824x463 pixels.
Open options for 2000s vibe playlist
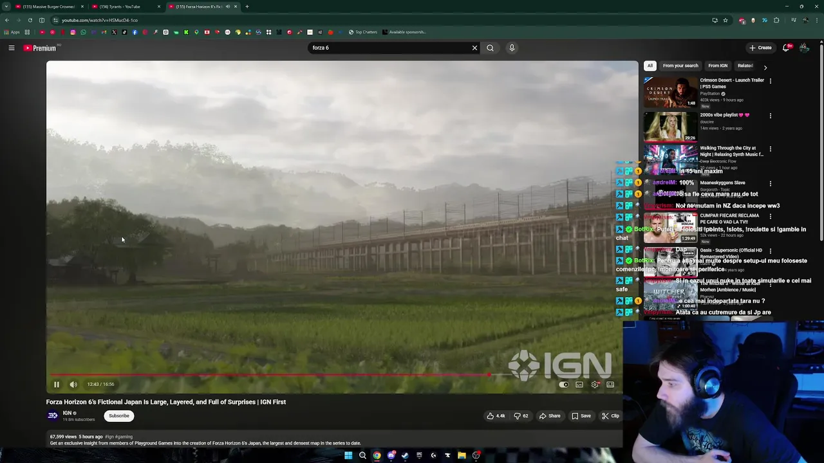[770, 116]
